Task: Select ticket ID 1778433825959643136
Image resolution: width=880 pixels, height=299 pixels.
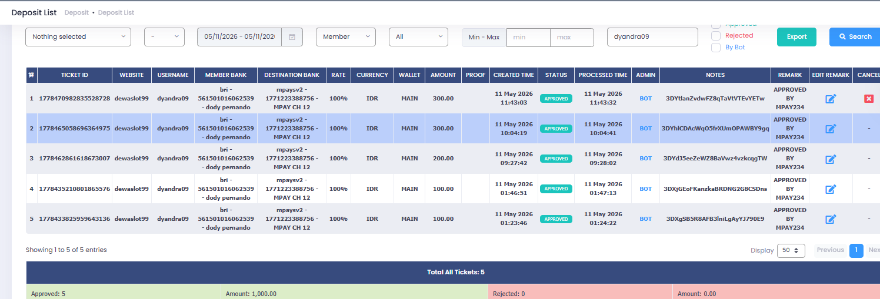Action: click(75, 219)
